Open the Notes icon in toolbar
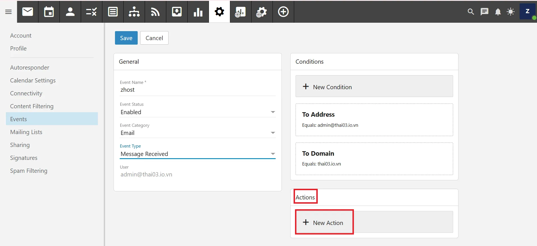The image size is (537, 246). coord(113,12)
